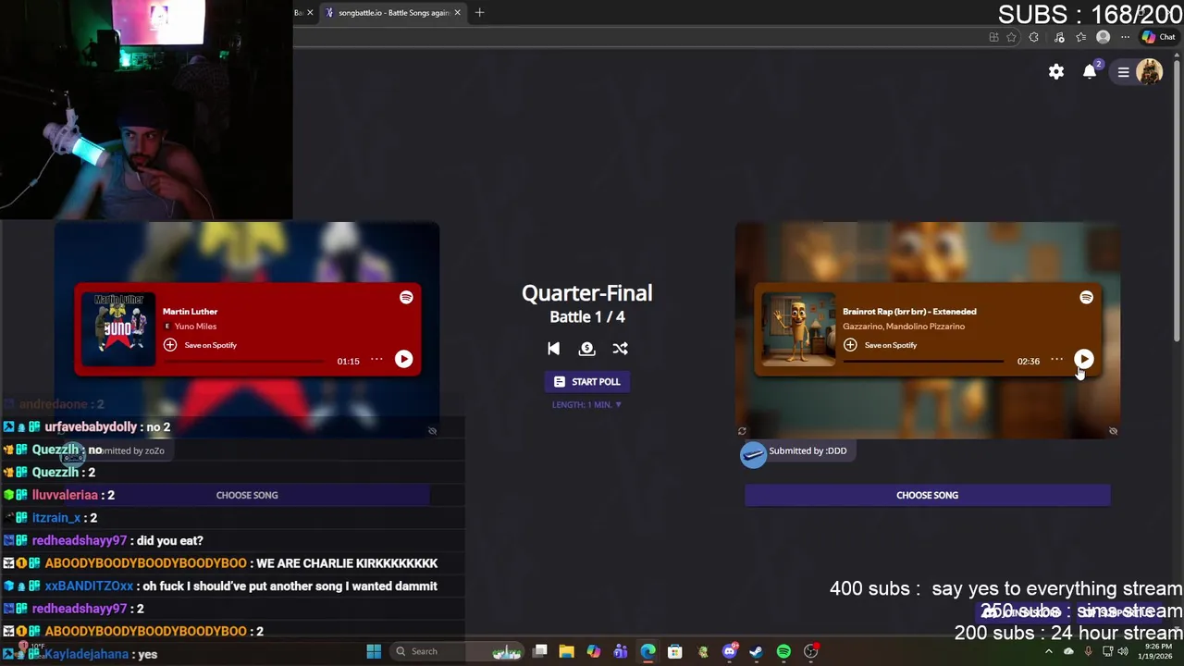
Task: Open Microsoft Store from the taskbar
Action: click(675, 651)
